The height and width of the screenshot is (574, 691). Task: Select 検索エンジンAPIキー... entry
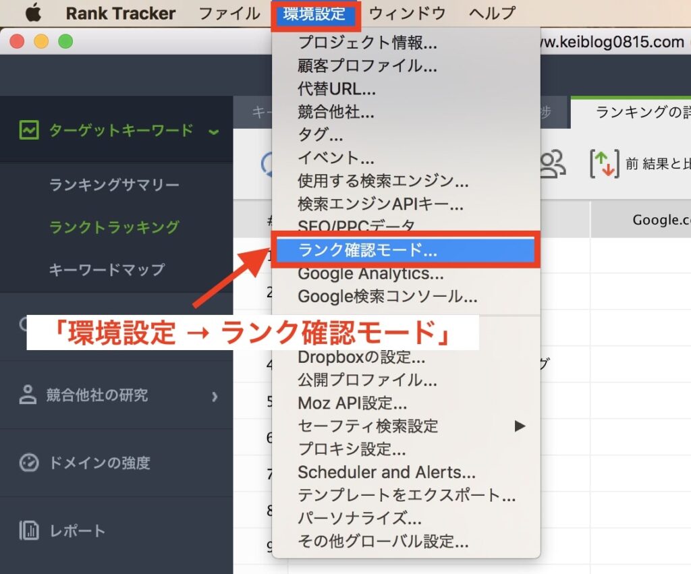tap(381, 204)
